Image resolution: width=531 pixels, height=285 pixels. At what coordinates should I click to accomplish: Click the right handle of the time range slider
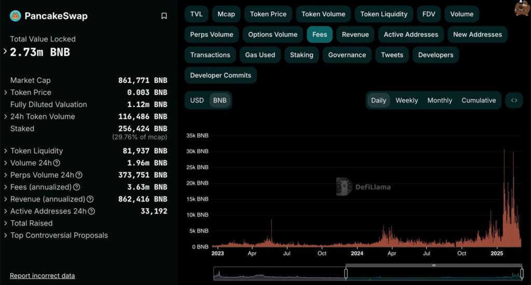(x=522, y=274)
